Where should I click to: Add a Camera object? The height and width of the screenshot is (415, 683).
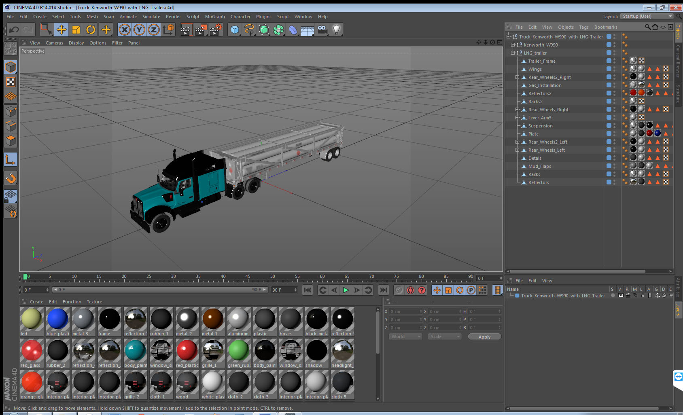[322, 30]
